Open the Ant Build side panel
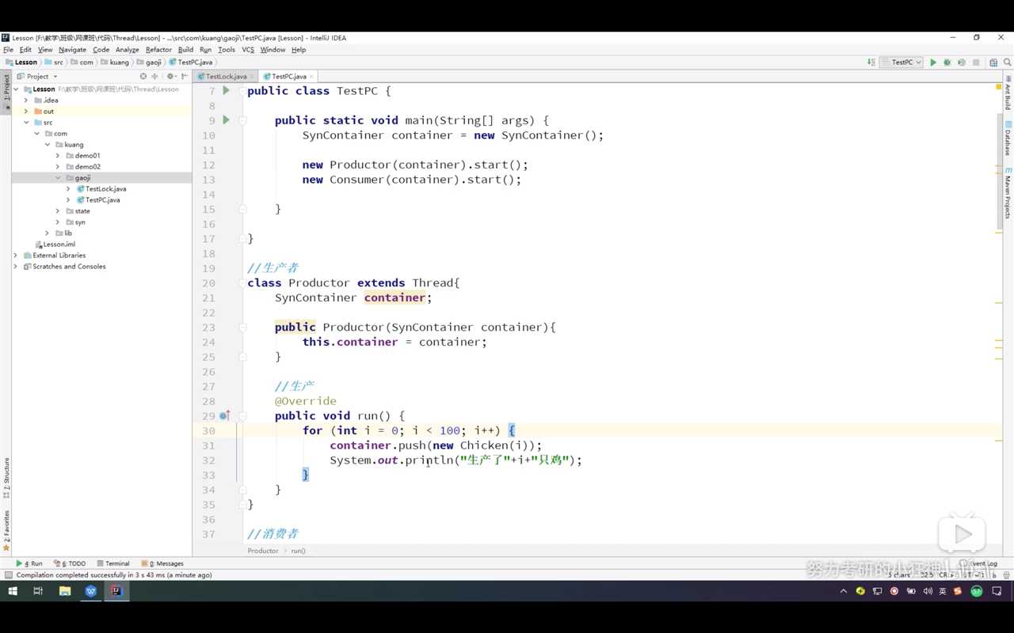 (1008, 93)
